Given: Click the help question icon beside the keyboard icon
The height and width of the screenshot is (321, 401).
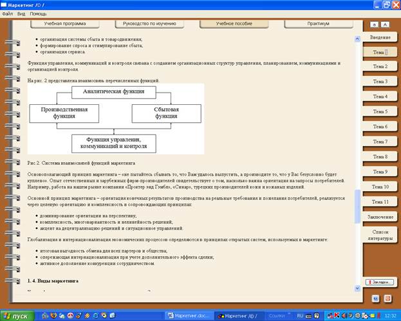Looking at the screenshot, I should click(x=317, y=316).
